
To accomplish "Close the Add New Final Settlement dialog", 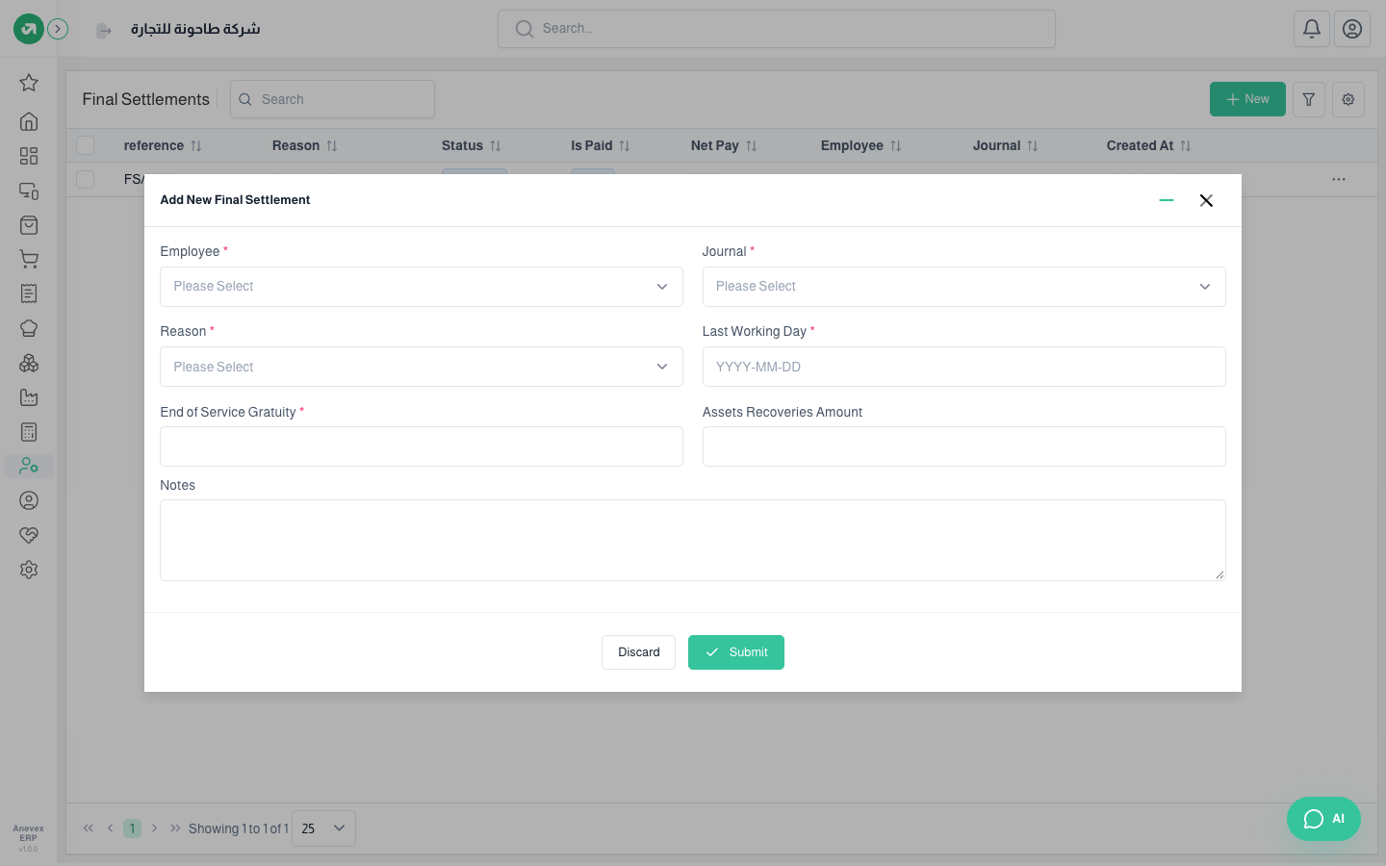I will [x=1206, y=200].
